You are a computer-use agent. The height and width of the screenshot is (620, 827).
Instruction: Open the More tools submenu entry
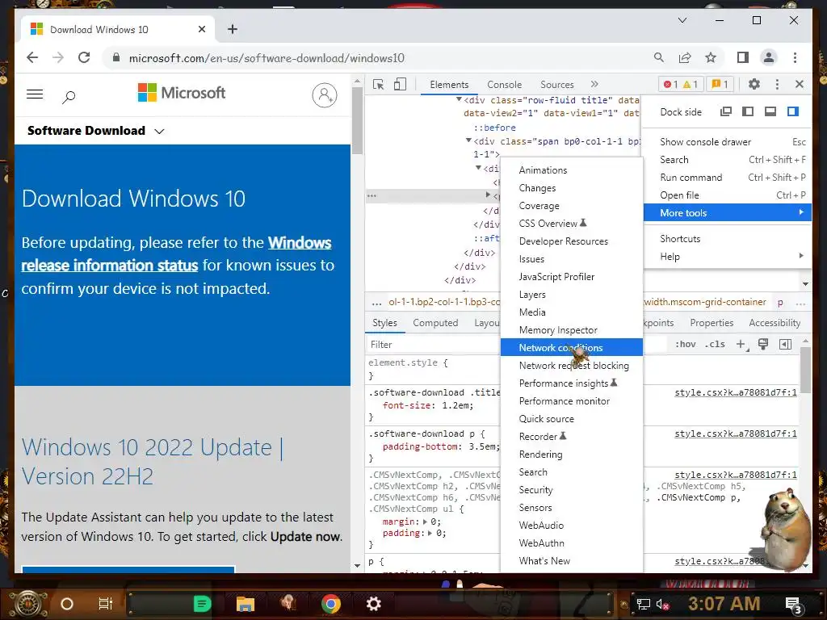(x=728, y=213)
